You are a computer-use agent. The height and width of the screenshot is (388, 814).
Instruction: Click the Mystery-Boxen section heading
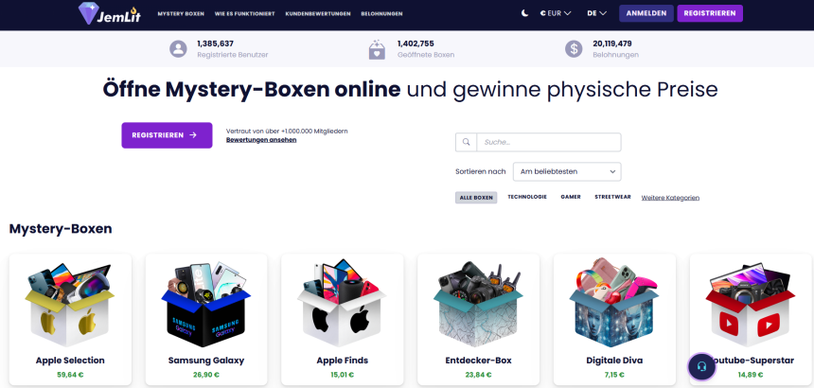[61, 229]
